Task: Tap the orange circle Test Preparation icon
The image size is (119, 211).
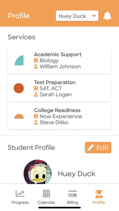Action: 19,88
